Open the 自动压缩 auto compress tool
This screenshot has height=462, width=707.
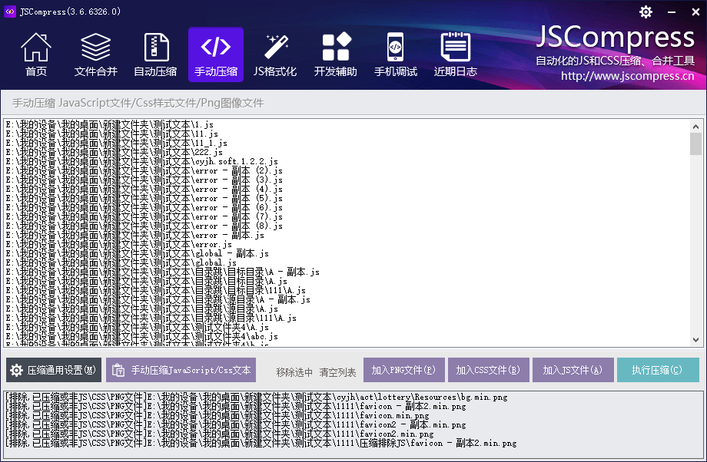(x=155, y=54)
